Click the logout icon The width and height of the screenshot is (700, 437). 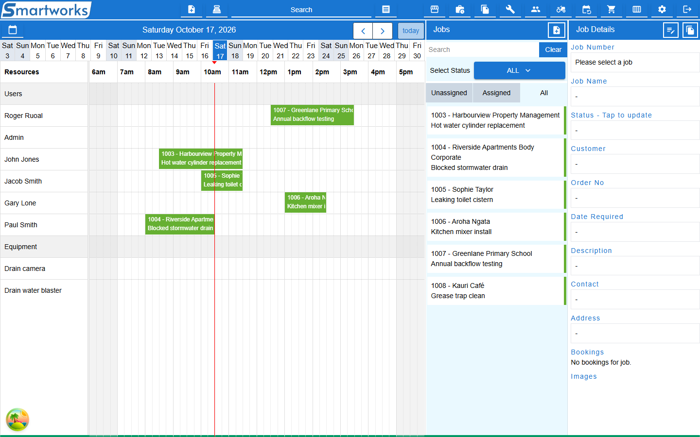coord(687,9)
